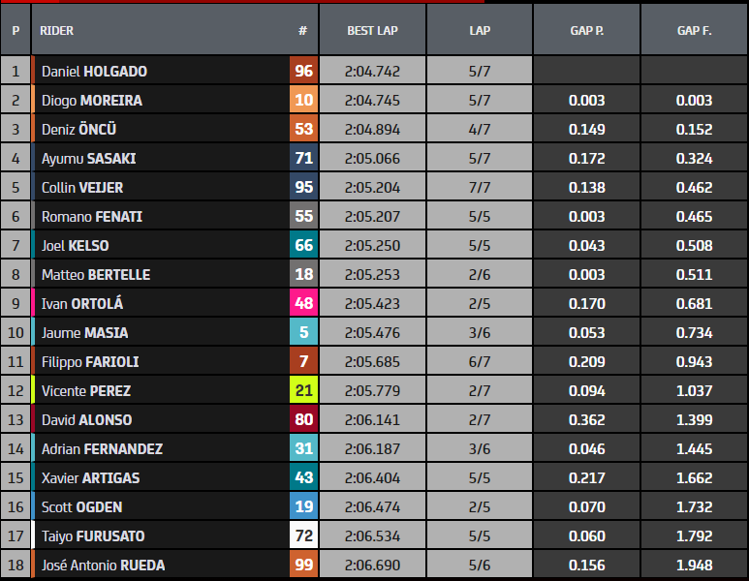Screen dimensions: 749x581
Task: Select the GAP F. column header
Action: click(x=694, y=30)
